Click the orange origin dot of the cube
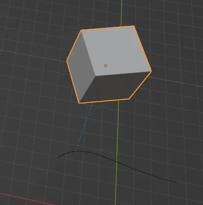 point(106,65)
